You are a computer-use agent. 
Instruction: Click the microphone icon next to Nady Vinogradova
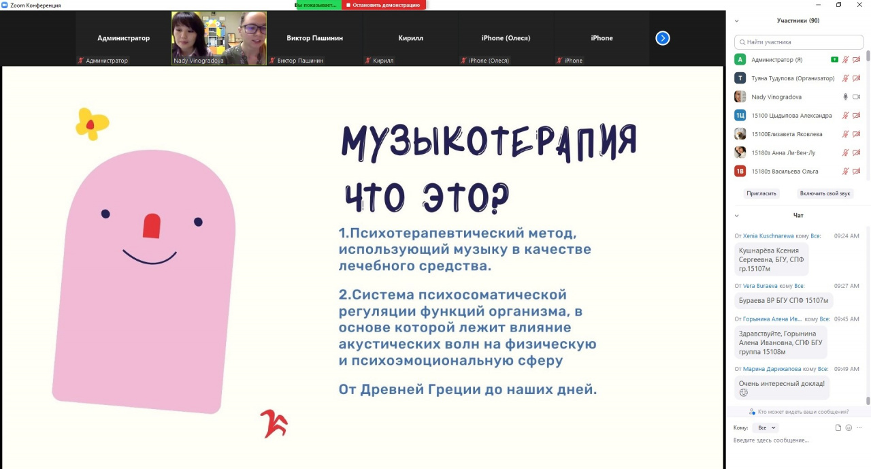pyautogui.click(x=846, y=97)
